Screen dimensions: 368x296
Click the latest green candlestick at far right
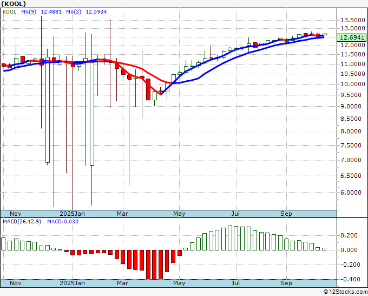point(324,35)
